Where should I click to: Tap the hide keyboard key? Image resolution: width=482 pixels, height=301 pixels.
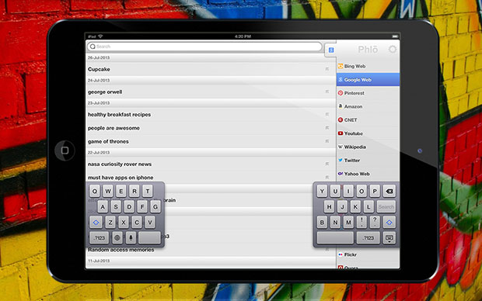click(389, 238)
